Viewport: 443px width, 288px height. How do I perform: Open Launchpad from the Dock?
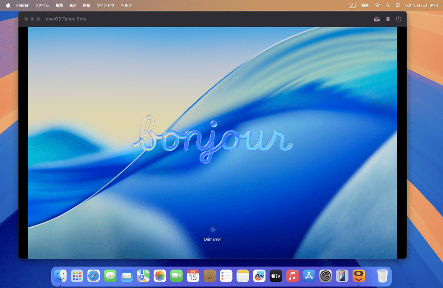click(x=77, y=276)
